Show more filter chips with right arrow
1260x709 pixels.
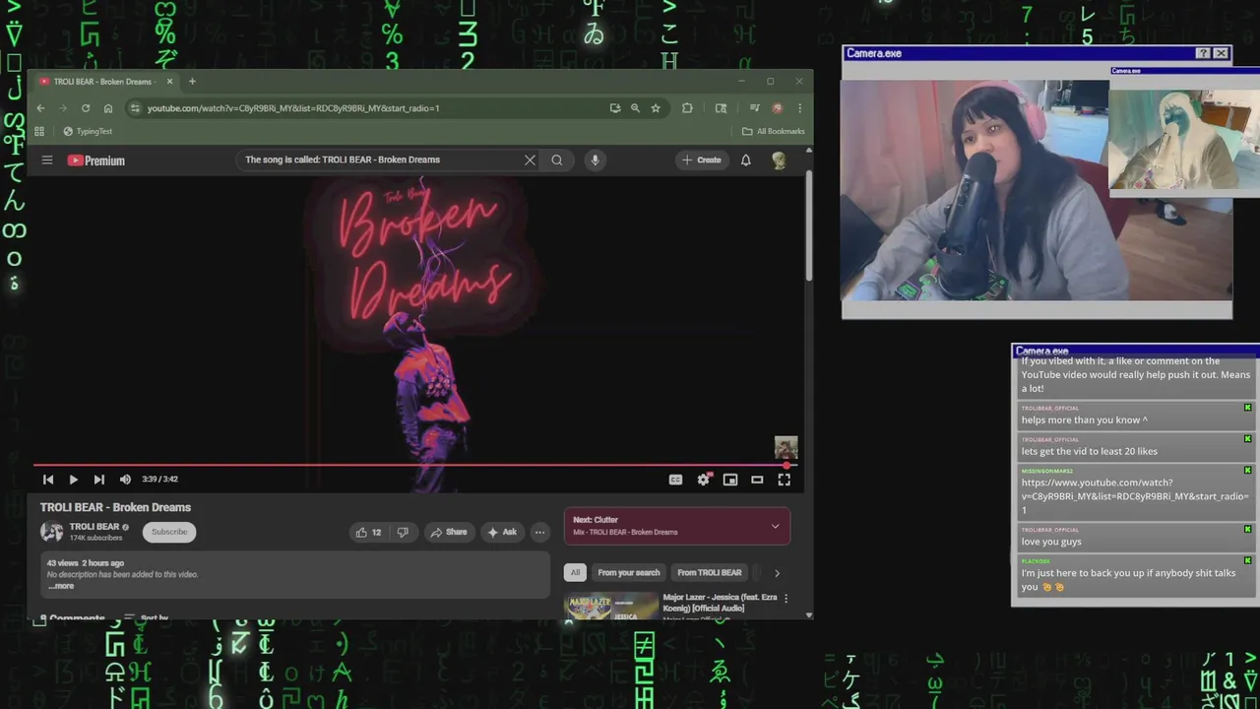(777, 572)
